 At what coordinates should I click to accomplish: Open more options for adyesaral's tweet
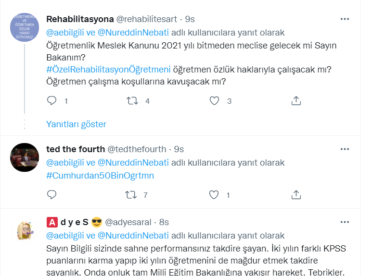coord(345,222)
